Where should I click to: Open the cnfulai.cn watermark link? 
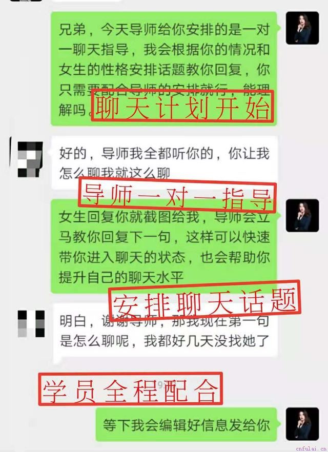click(x=311, y=448)
